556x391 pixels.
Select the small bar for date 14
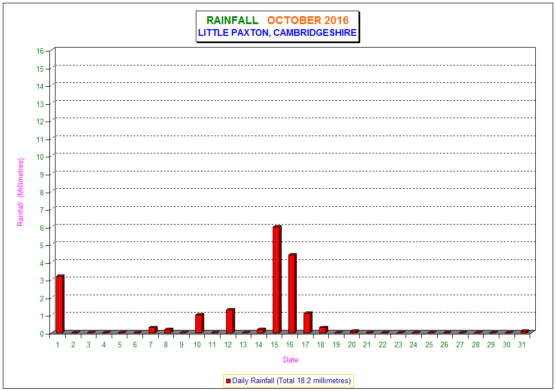(x=261, y=331)
